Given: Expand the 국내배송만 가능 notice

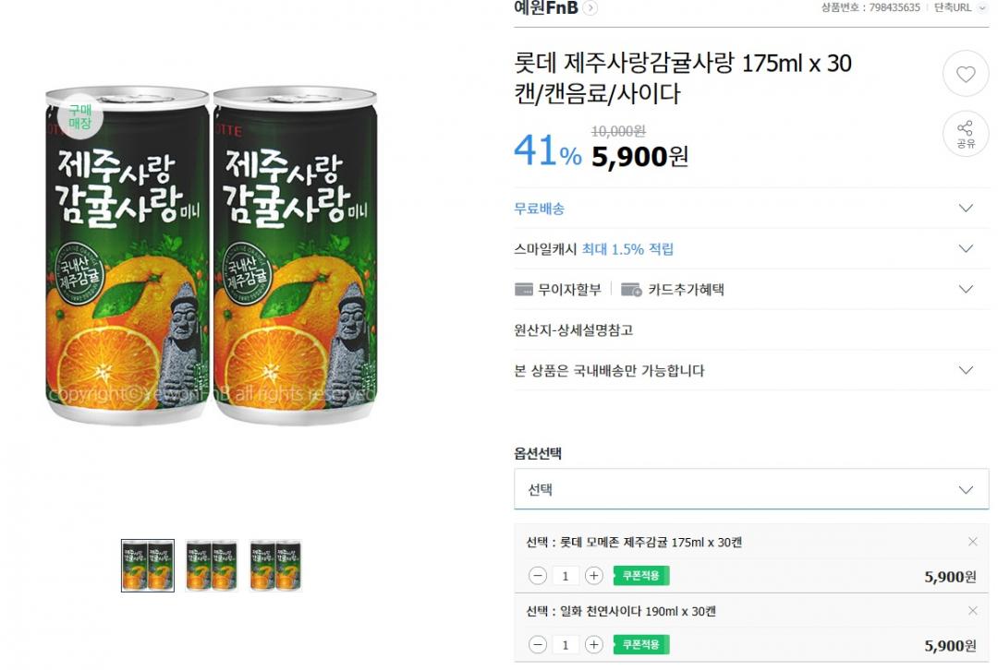Looking at the screenshot, I should point(966,371).
